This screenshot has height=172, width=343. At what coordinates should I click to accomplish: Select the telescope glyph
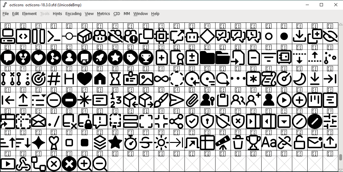tap(223, 143)
